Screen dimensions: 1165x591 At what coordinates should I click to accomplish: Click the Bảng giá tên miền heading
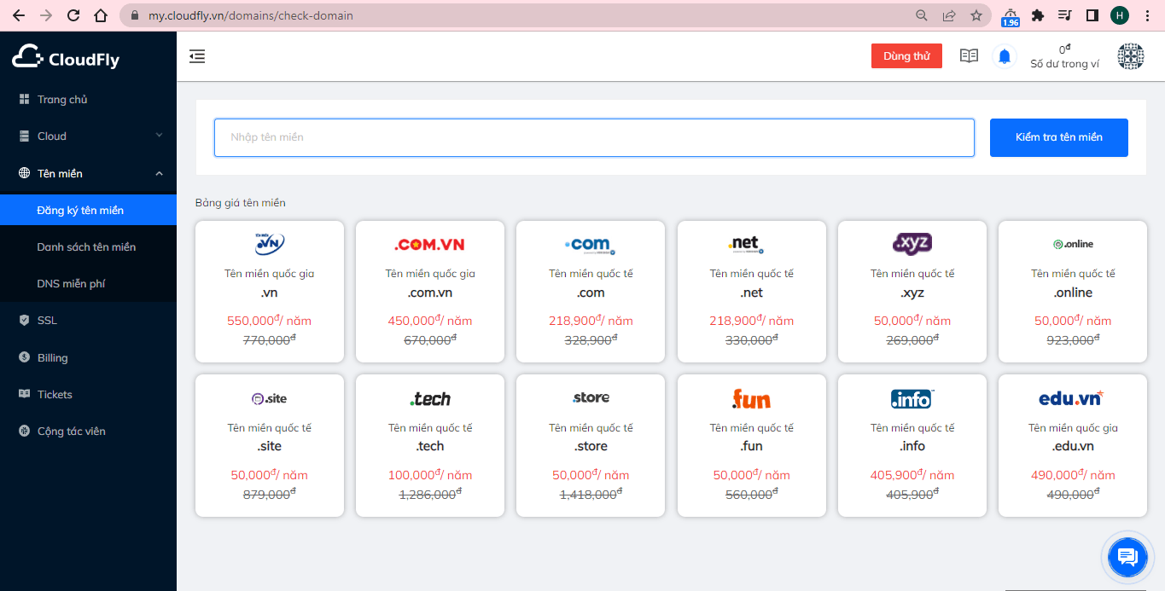(241, 203)
